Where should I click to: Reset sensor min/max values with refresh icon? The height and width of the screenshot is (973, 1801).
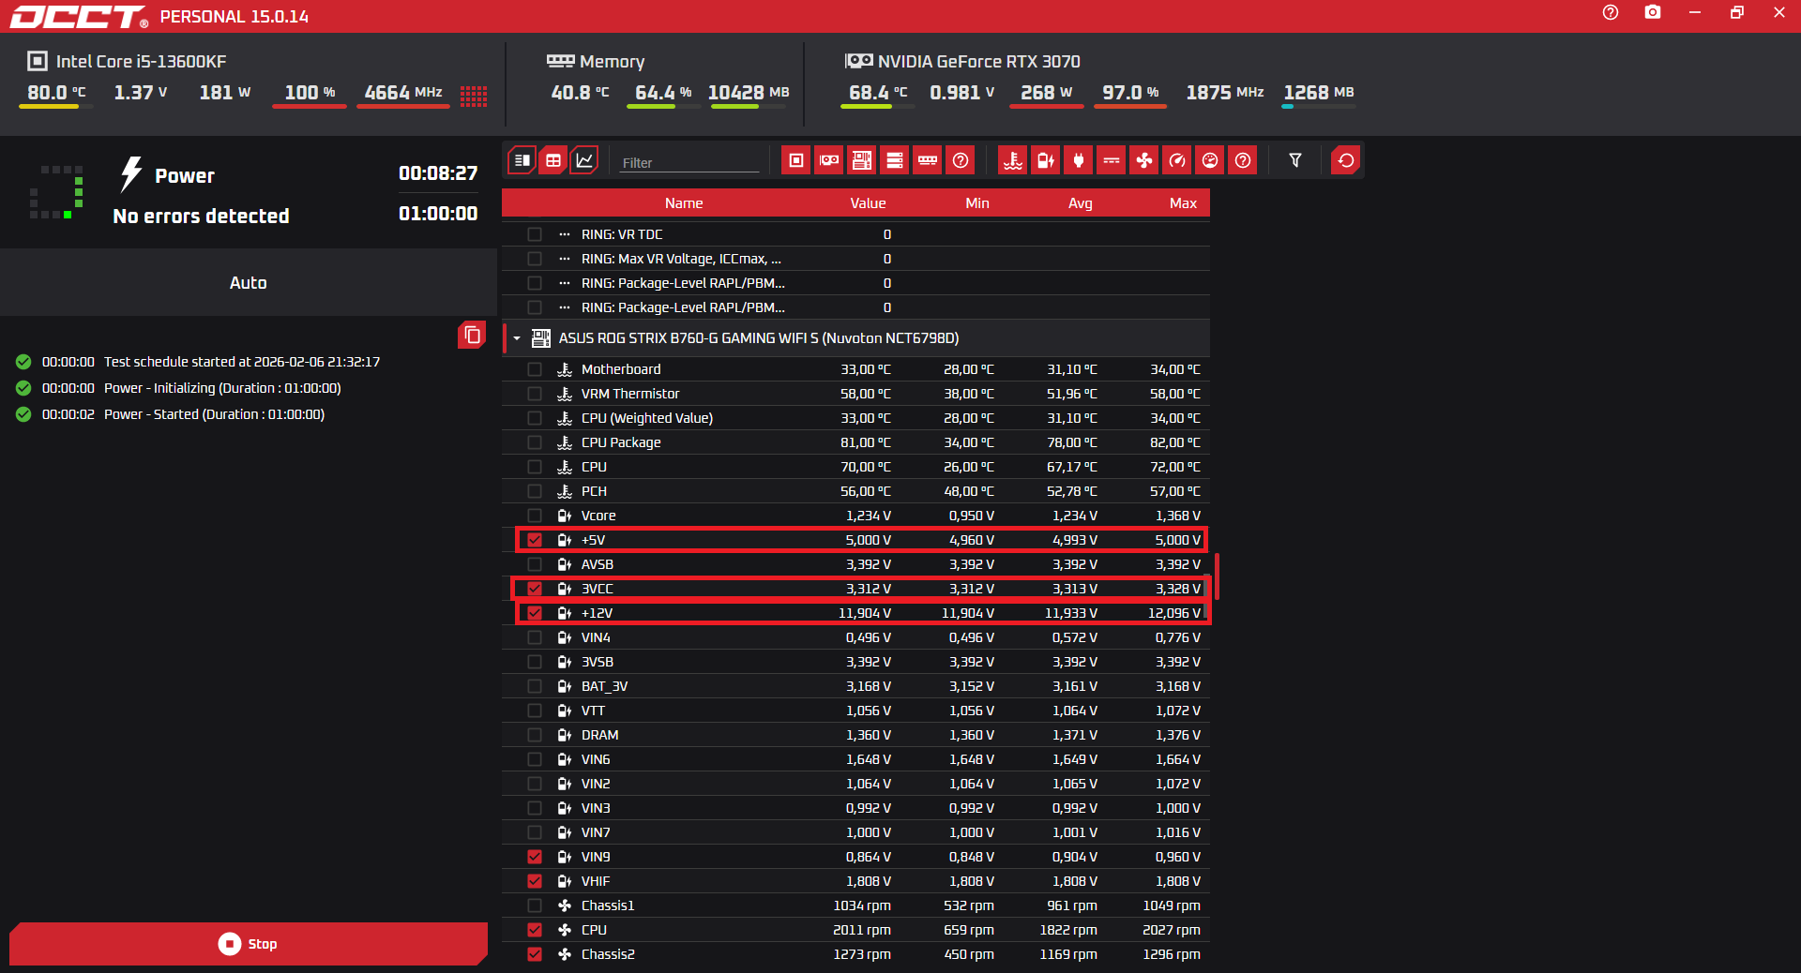[1346, 160]
